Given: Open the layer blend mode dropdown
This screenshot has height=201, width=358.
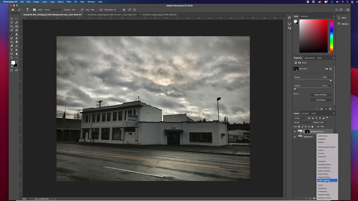Looking at the screenshot, I should 303,122.
